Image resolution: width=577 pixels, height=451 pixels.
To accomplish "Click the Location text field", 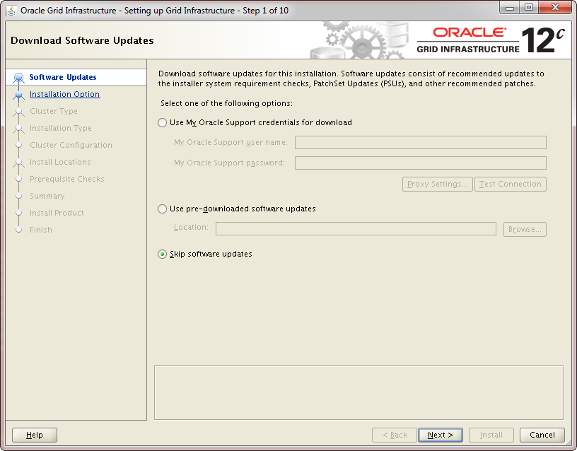I will pos(356,229).
